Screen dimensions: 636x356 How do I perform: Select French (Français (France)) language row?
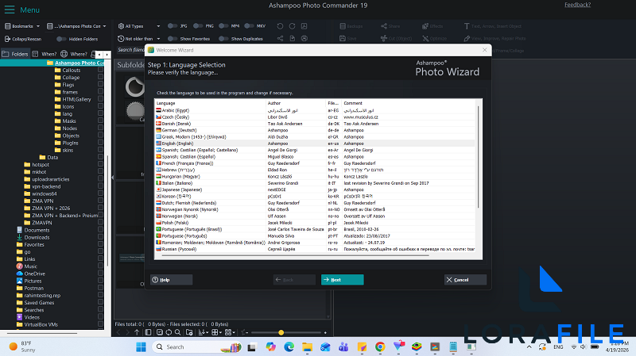[315, 163]
